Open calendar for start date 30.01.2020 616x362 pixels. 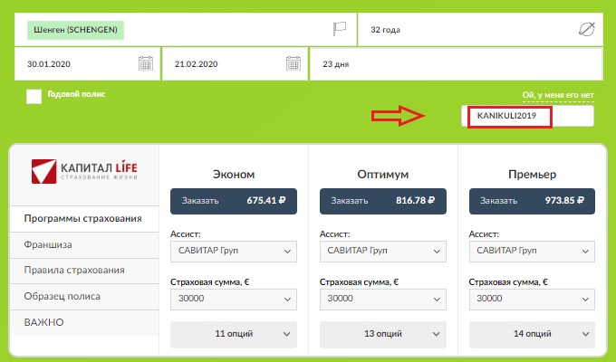click(x=145, y=64)
